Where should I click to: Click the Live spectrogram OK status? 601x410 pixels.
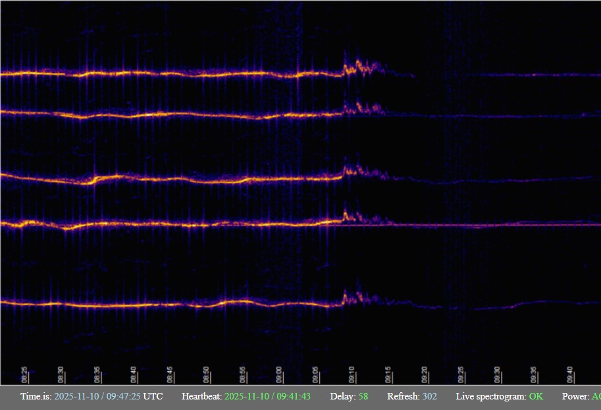pyautogui.click(x=536, y=397)
